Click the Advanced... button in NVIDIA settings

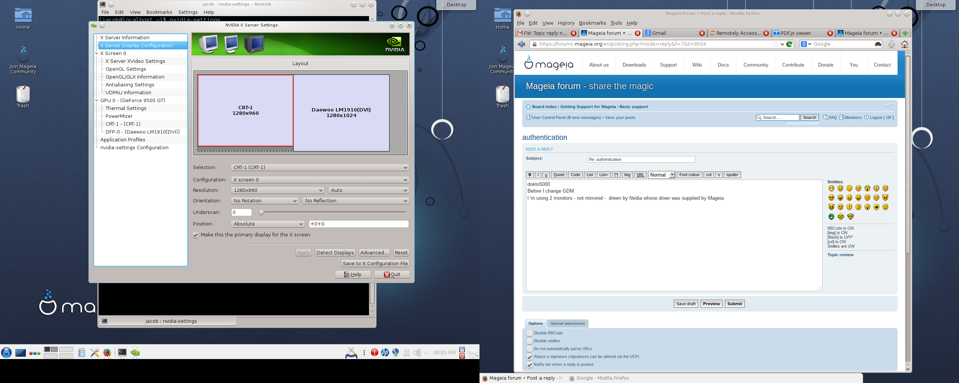(374, 252)
